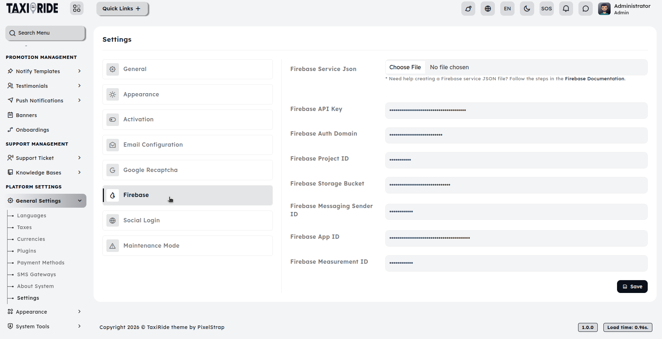The height and width of the screenshot is (339, 662).
Task: Open the Activation settings tab
Action: 187,120
